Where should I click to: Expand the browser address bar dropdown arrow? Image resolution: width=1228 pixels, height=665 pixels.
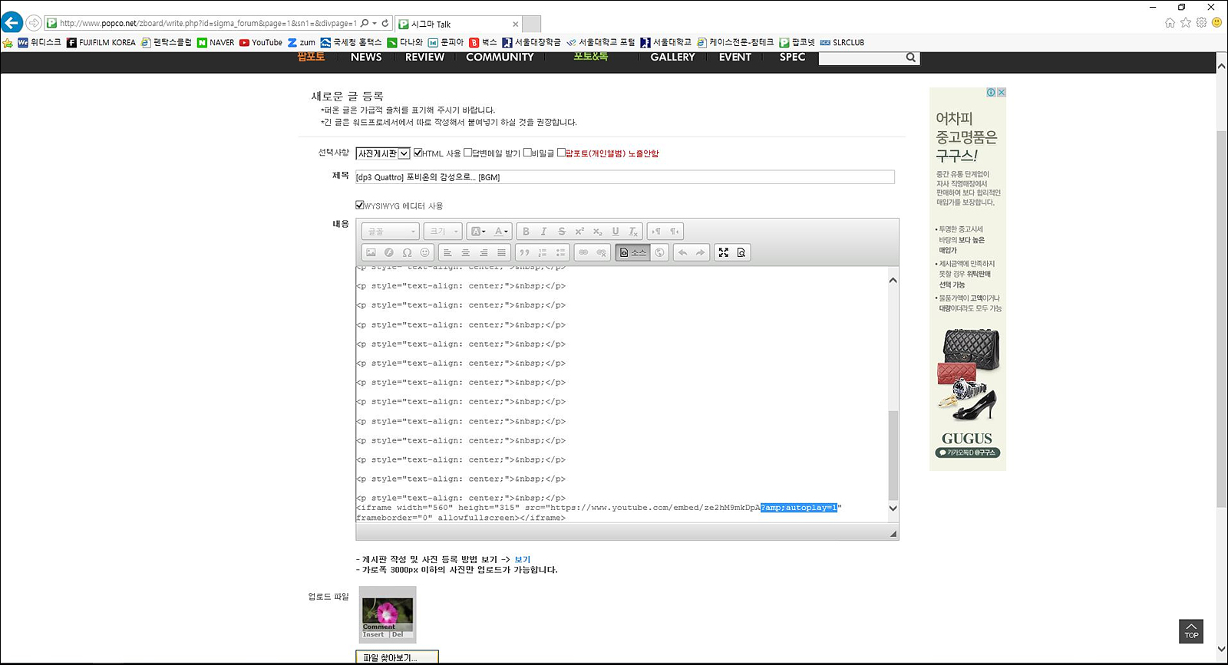tap(375, 23)
